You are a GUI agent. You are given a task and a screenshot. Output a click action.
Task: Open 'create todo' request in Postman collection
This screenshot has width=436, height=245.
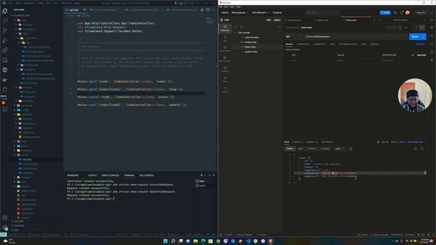(x=250, y=42)
